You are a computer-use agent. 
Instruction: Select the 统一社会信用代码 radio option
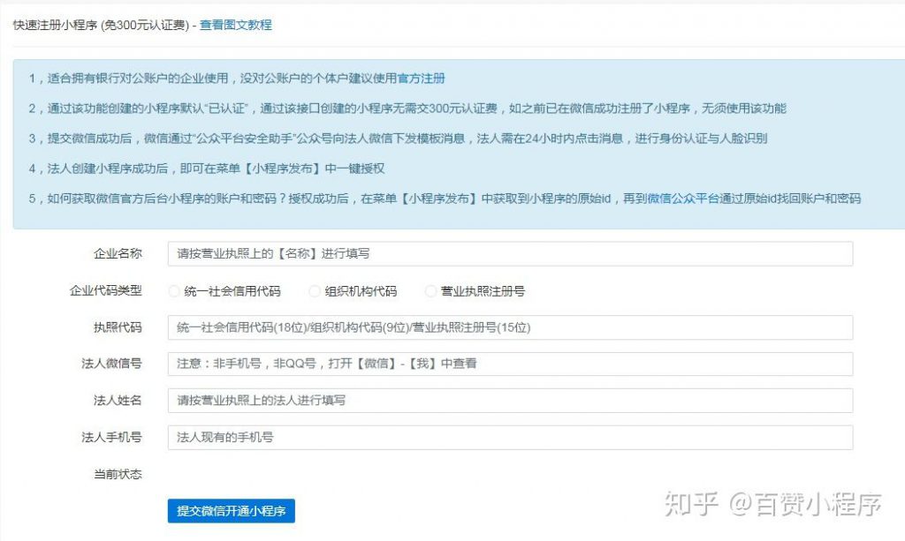click(173, 291)
